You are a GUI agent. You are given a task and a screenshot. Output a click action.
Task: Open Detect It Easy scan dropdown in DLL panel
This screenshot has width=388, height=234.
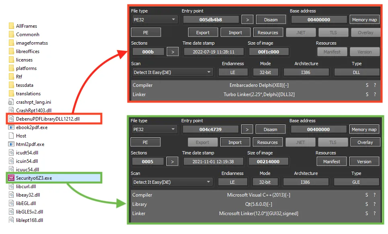[172, 72]
